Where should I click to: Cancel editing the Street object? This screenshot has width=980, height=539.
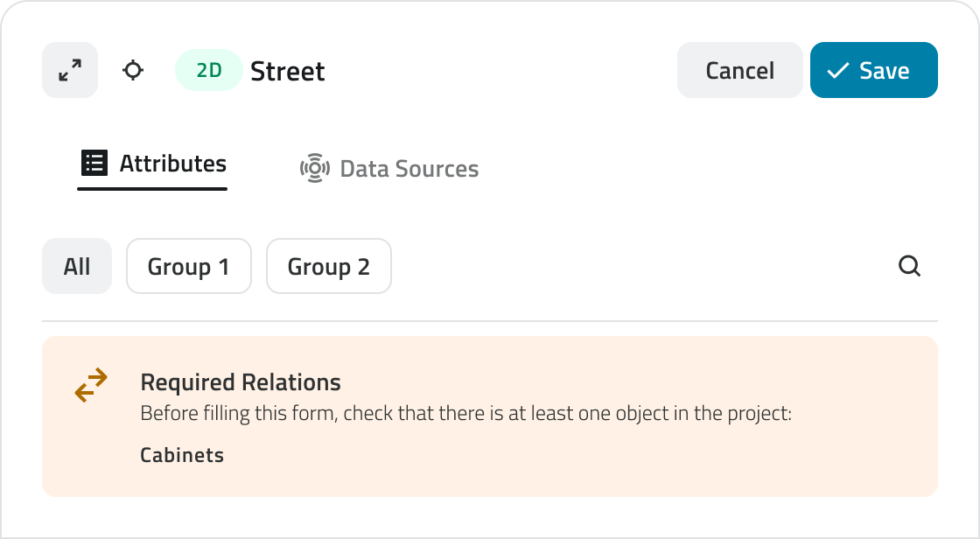[x=739, y=70]
